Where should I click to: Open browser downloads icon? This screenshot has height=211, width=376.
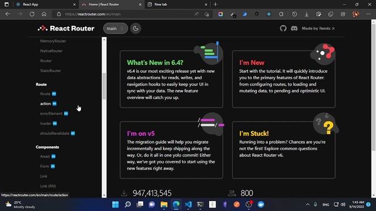307,14
